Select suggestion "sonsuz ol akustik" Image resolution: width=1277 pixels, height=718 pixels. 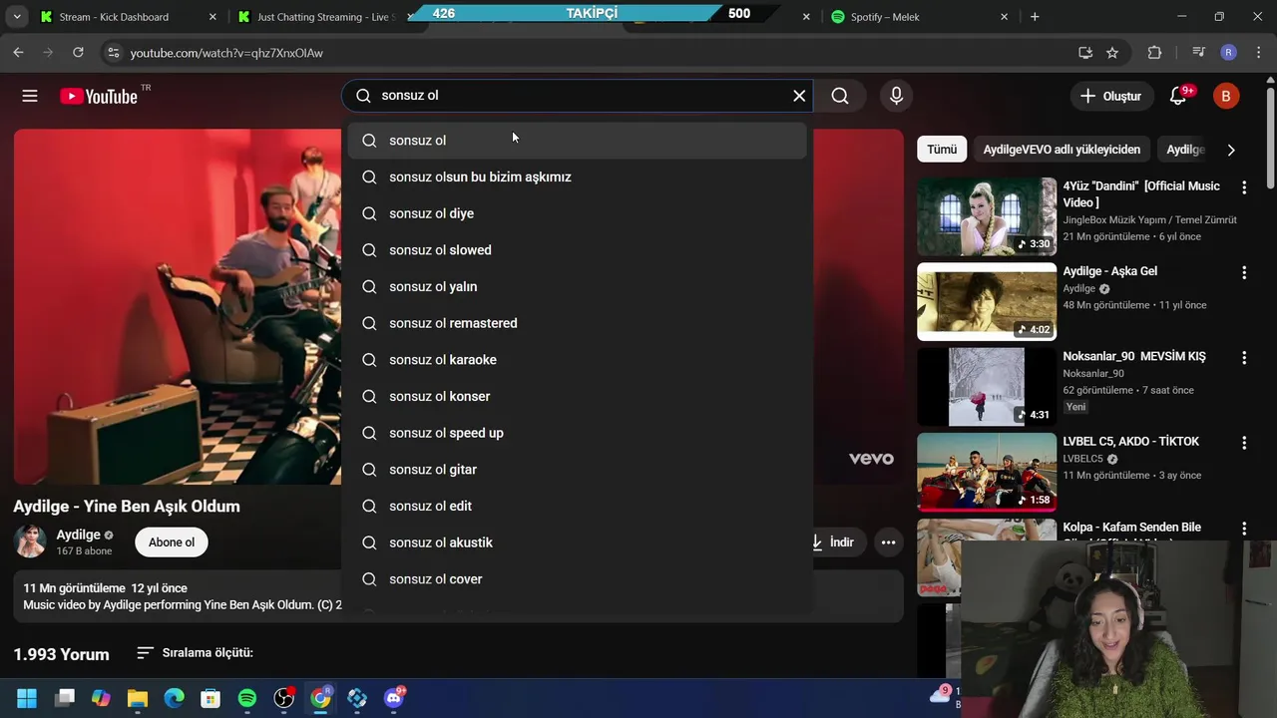point(577,542)
